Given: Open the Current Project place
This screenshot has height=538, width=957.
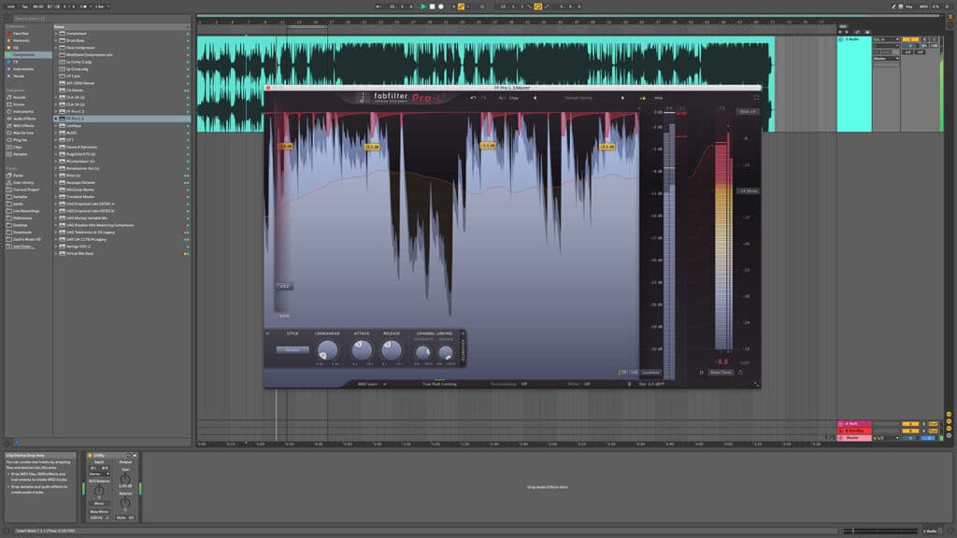Looking at the screenshot, I should pos(25,190).
